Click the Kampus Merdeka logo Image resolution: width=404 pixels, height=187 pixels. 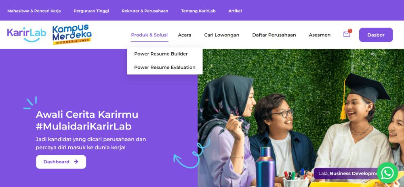click(x=72, y=34)
